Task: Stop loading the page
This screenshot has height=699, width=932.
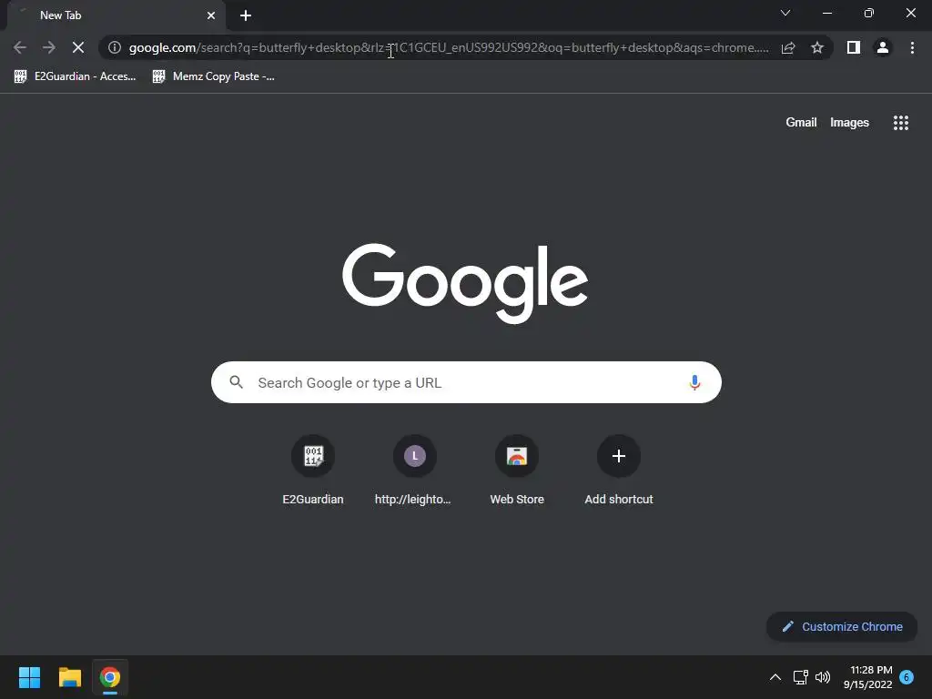Action: tap(78, 47)
